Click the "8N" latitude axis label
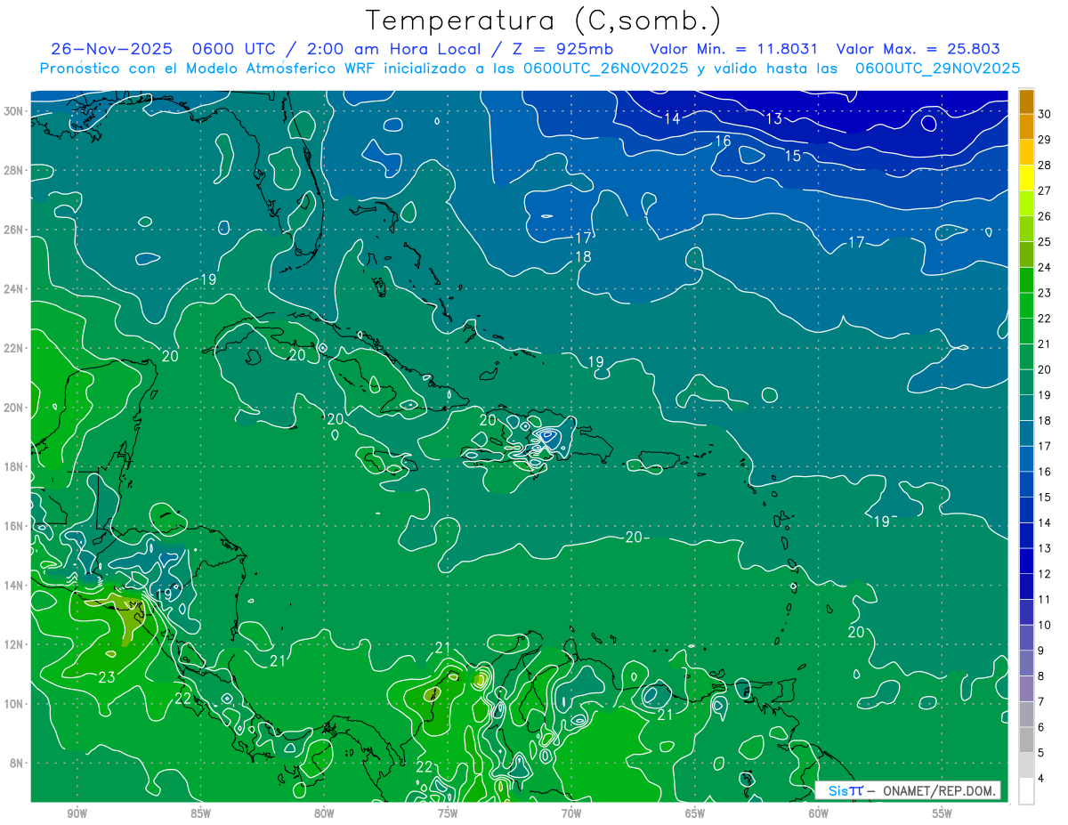The image size is (1068, 825). [x=18, y=764]
